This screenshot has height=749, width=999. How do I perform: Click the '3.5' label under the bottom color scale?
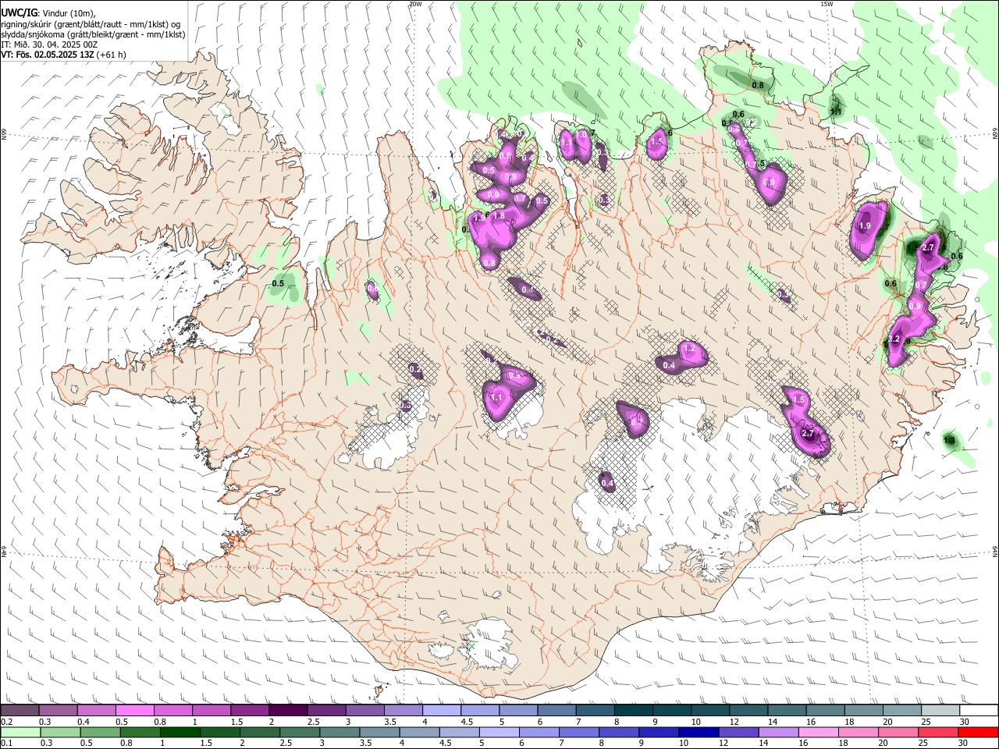pos(364,743)
